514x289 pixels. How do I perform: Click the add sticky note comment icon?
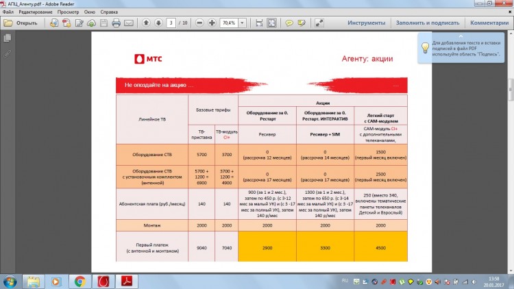click(x=289, y=23)
